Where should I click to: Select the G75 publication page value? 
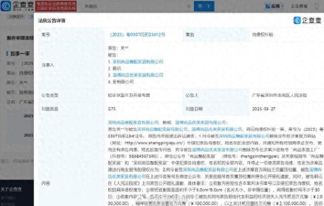(112, 109)
